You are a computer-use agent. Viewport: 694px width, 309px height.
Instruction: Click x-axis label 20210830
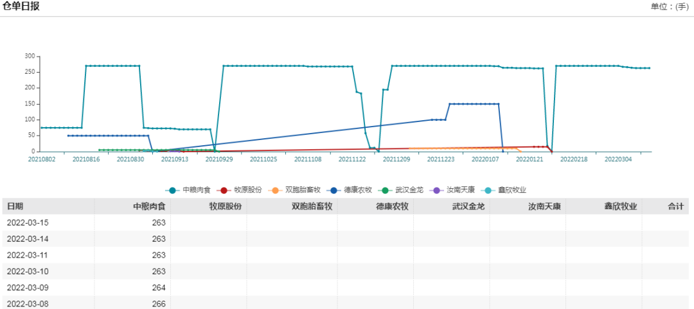[130, 159]
